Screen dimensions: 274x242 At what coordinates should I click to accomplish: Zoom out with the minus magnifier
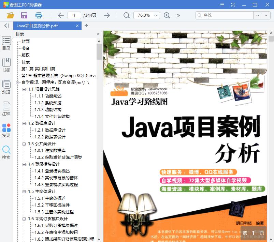[126, 15]
